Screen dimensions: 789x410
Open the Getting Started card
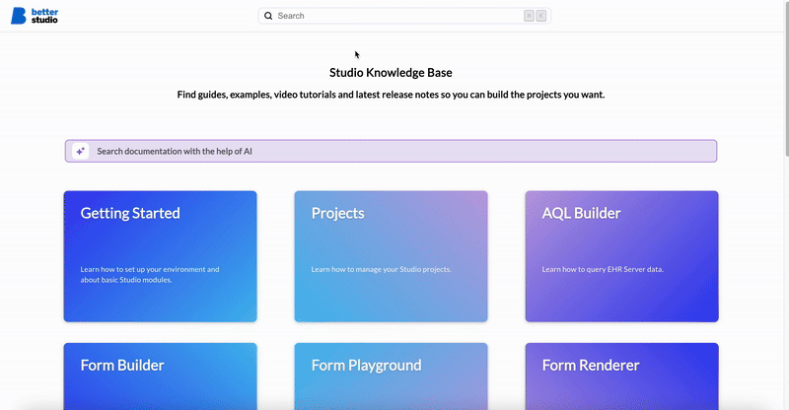(160, 256)
